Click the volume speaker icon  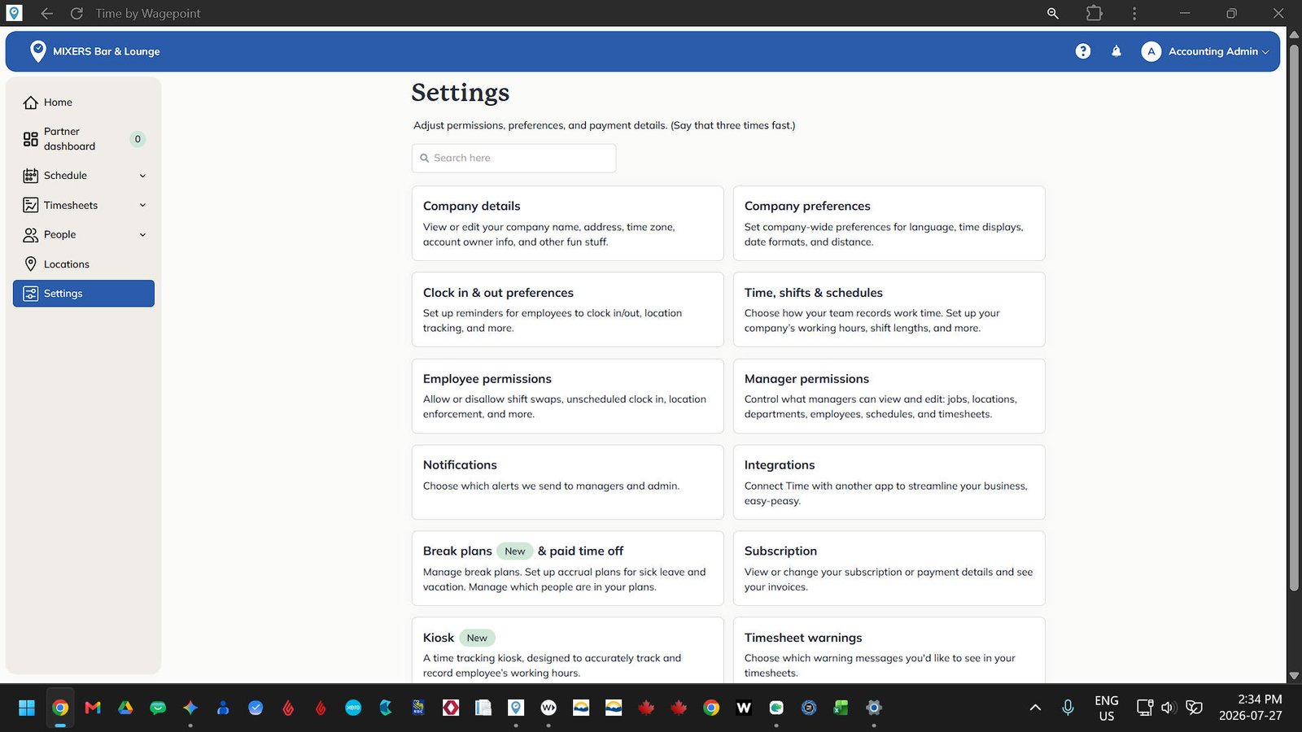tap(1169, 708)
